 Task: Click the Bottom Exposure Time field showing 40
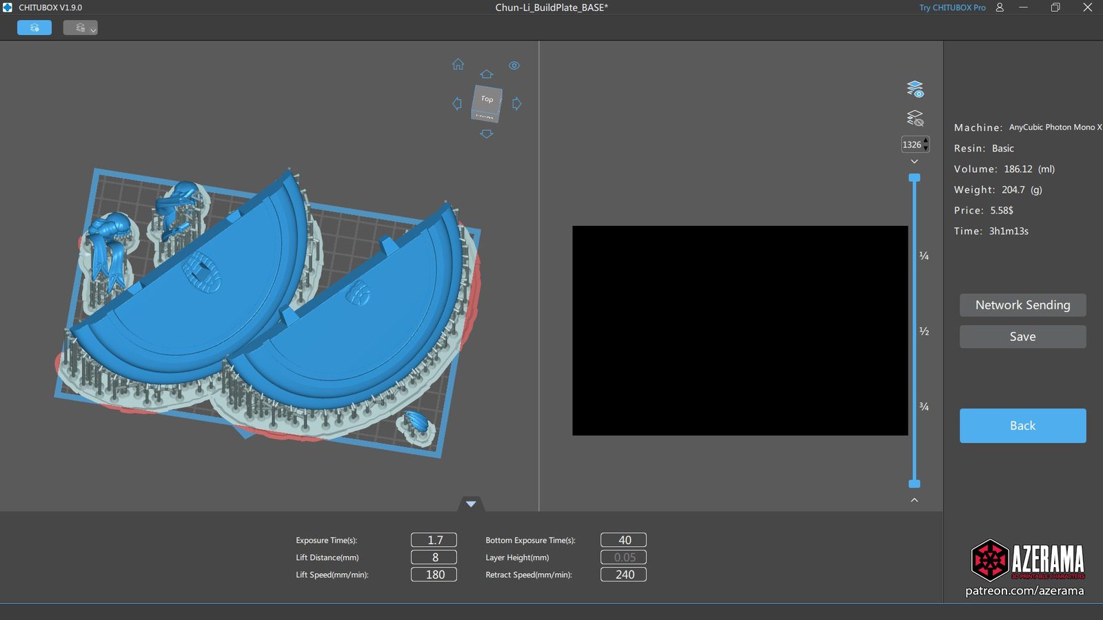[623, 540]
